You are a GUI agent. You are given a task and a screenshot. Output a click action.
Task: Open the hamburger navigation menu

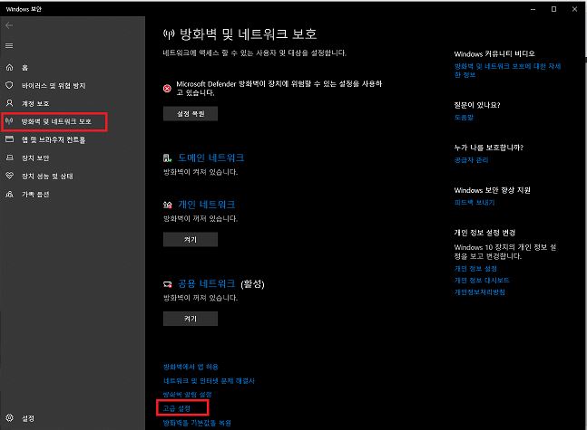(9, 45)
